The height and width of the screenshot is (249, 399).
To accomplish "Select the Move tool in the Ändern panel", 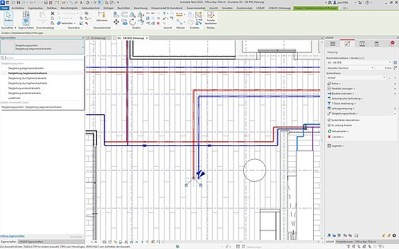I will pos(116,22).
